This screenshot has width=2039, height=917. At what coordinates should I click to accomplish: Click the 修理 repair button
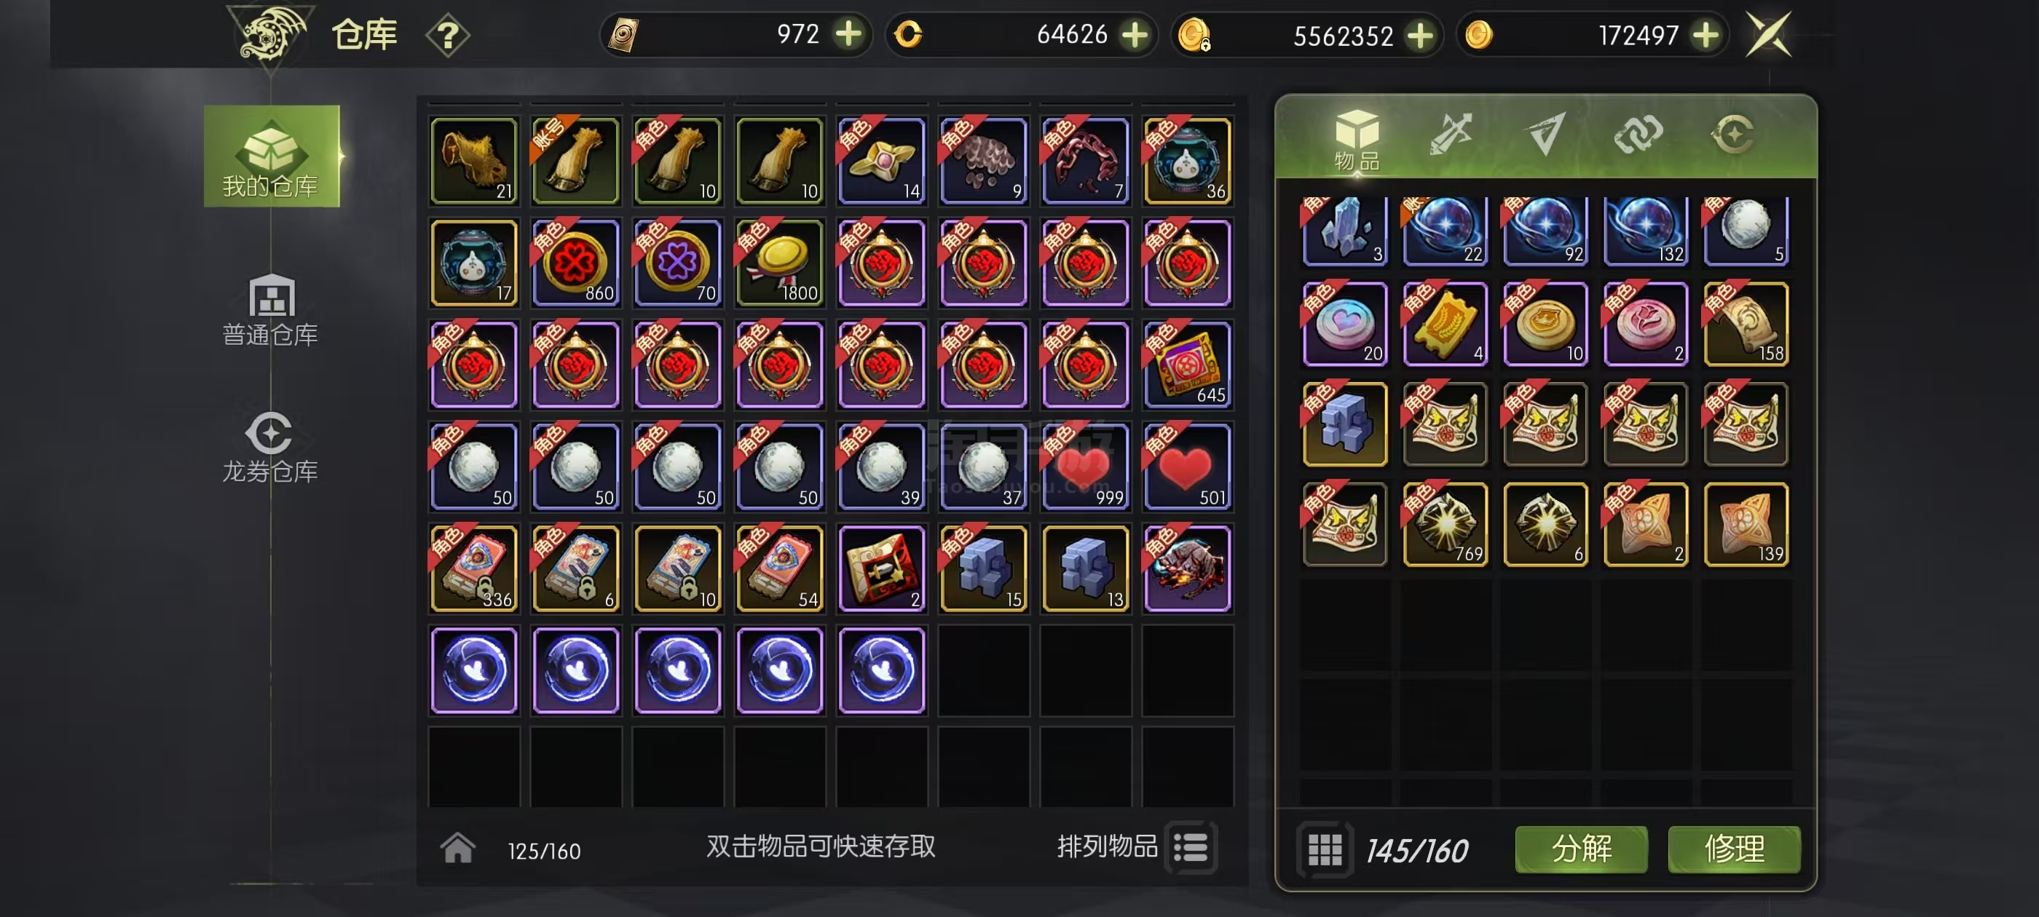tap(1735, 849)
